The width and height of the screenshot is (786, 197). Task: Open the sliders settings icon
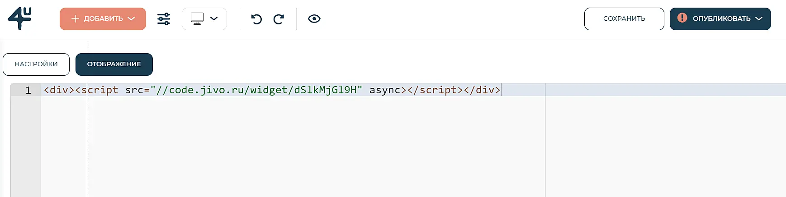[x=164, y=19]
